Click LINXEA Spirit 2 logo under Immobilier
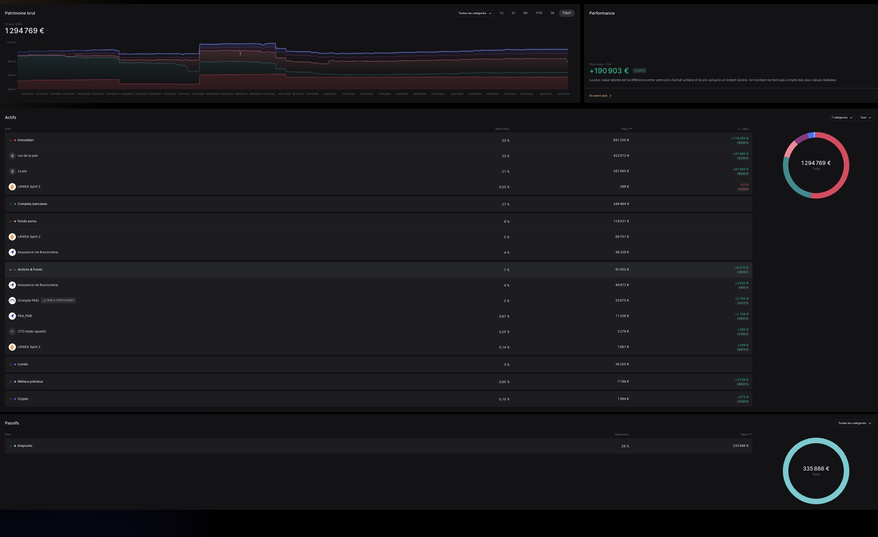This screenshot has height=537, width=878. (12, 187)
